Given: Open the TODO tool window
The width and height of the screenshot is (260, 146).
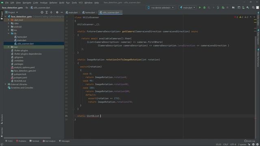Looking at the screenshot, I should 9,141.
